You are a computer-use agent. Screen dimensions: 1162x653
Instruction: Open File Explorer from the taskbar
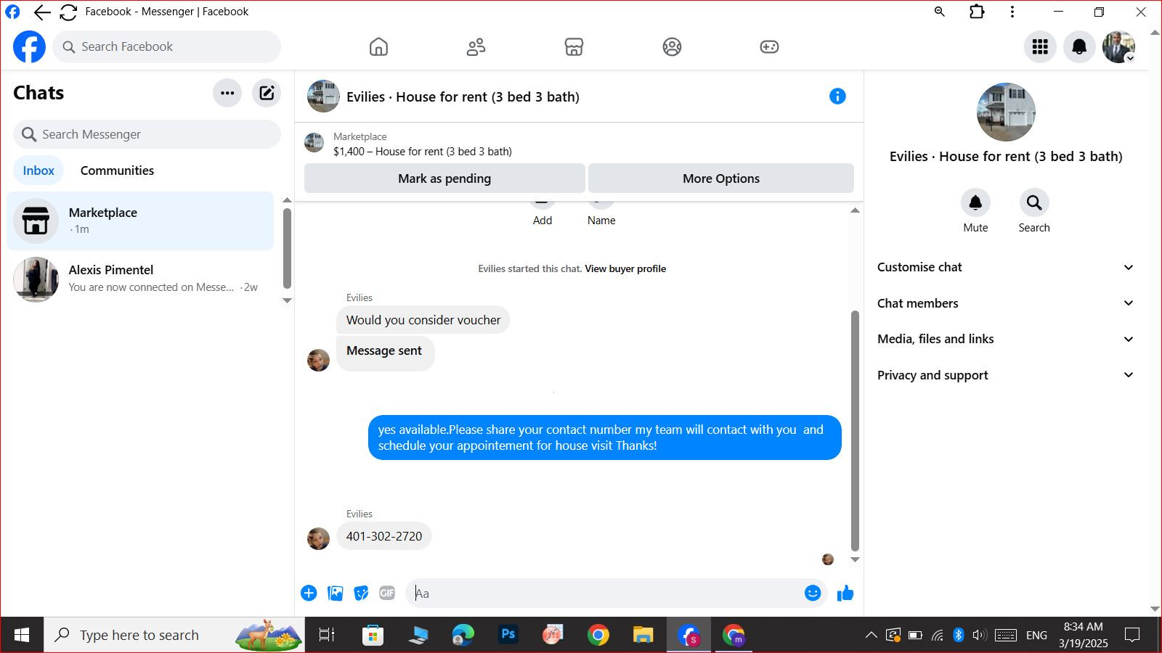pyautogui.click(x=643, y=635)
